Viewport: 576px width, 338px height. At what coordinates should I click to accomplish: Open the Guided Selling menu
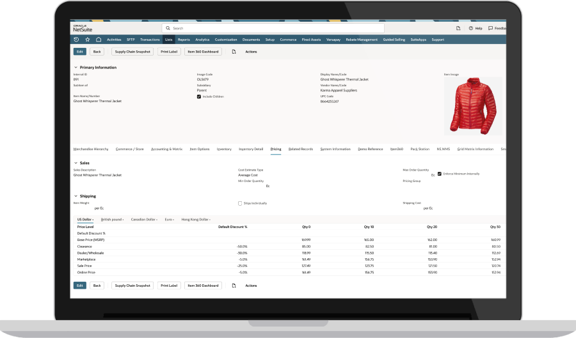click(394, 40)
